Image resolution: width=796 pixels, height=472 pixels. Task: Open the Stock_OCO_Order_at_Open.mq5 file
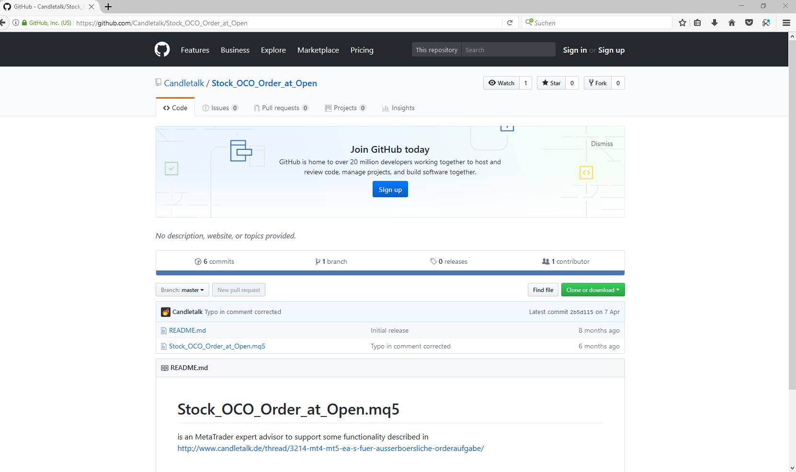pos(217,346)
